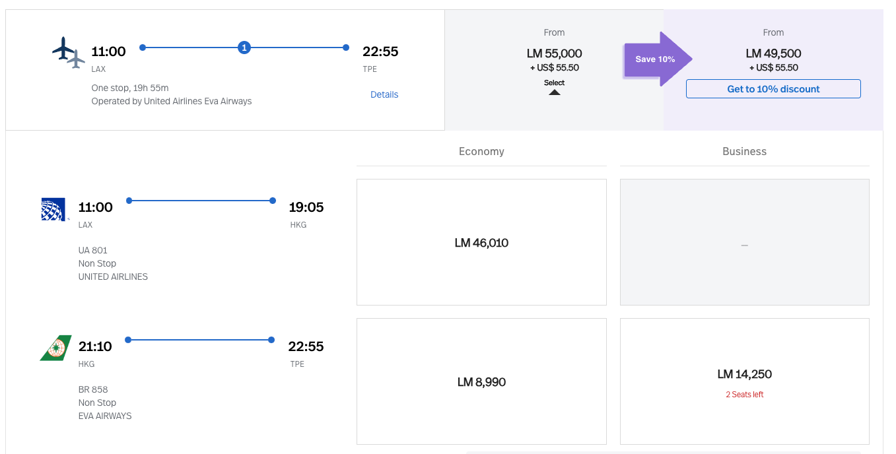Viewport: 896px width, 454px height.
Task: Click the 2 Seats left notice
Action: [x=745, y=395]
